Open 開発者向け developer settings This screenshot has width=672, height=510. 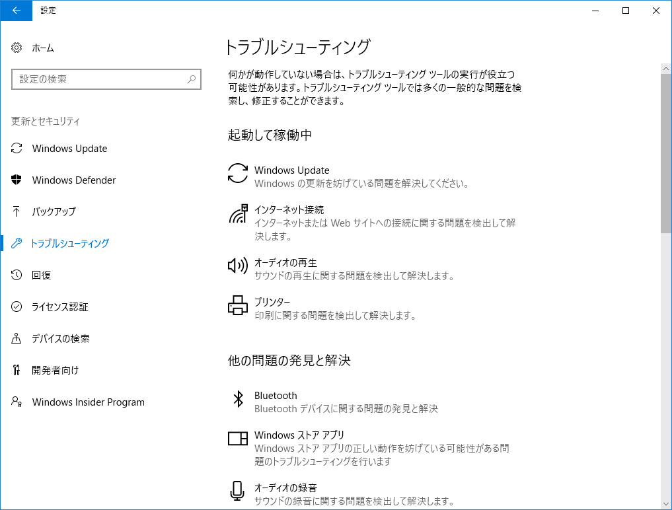(x=55, y=371)
